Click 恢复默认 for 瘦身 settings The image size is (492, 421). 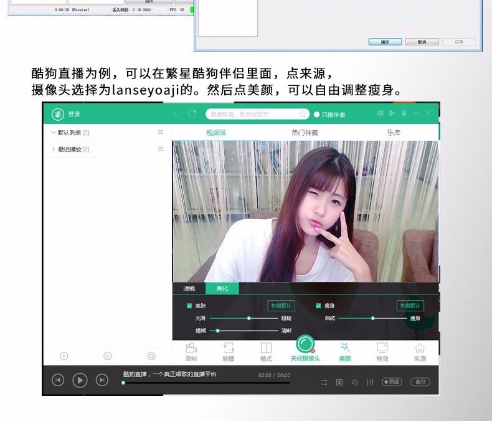410,306
